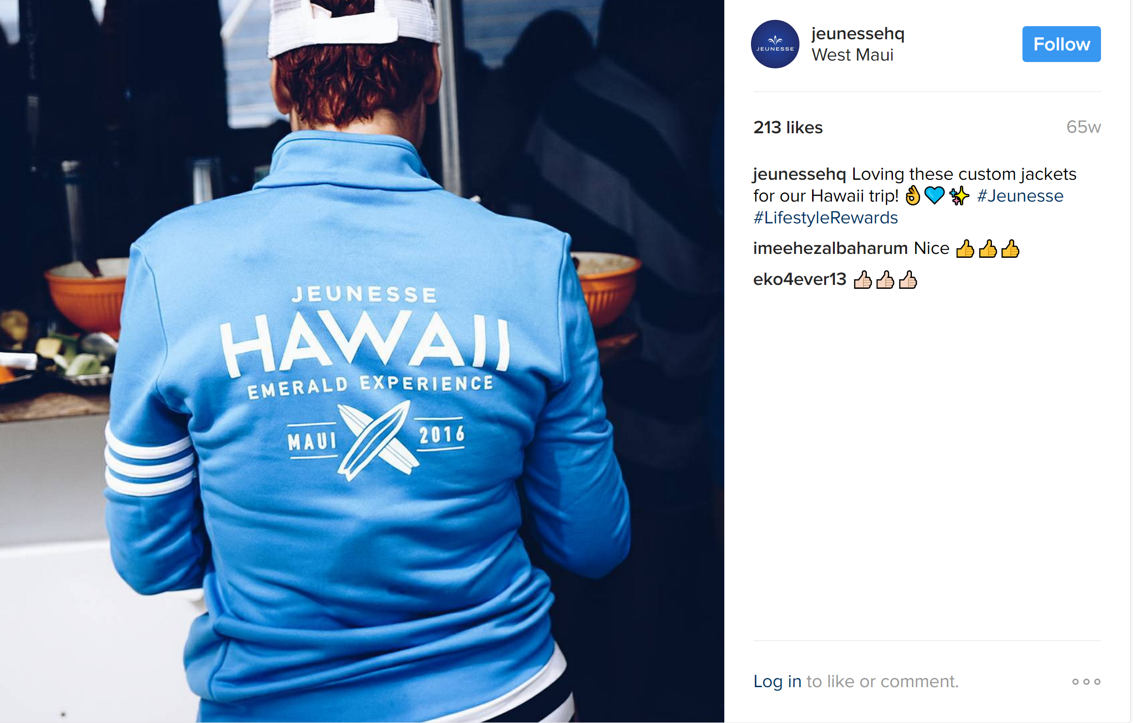Click the 65w post timestamp
The width and height of the screenshot is (1133, 723).
(x=1083, y=127)
